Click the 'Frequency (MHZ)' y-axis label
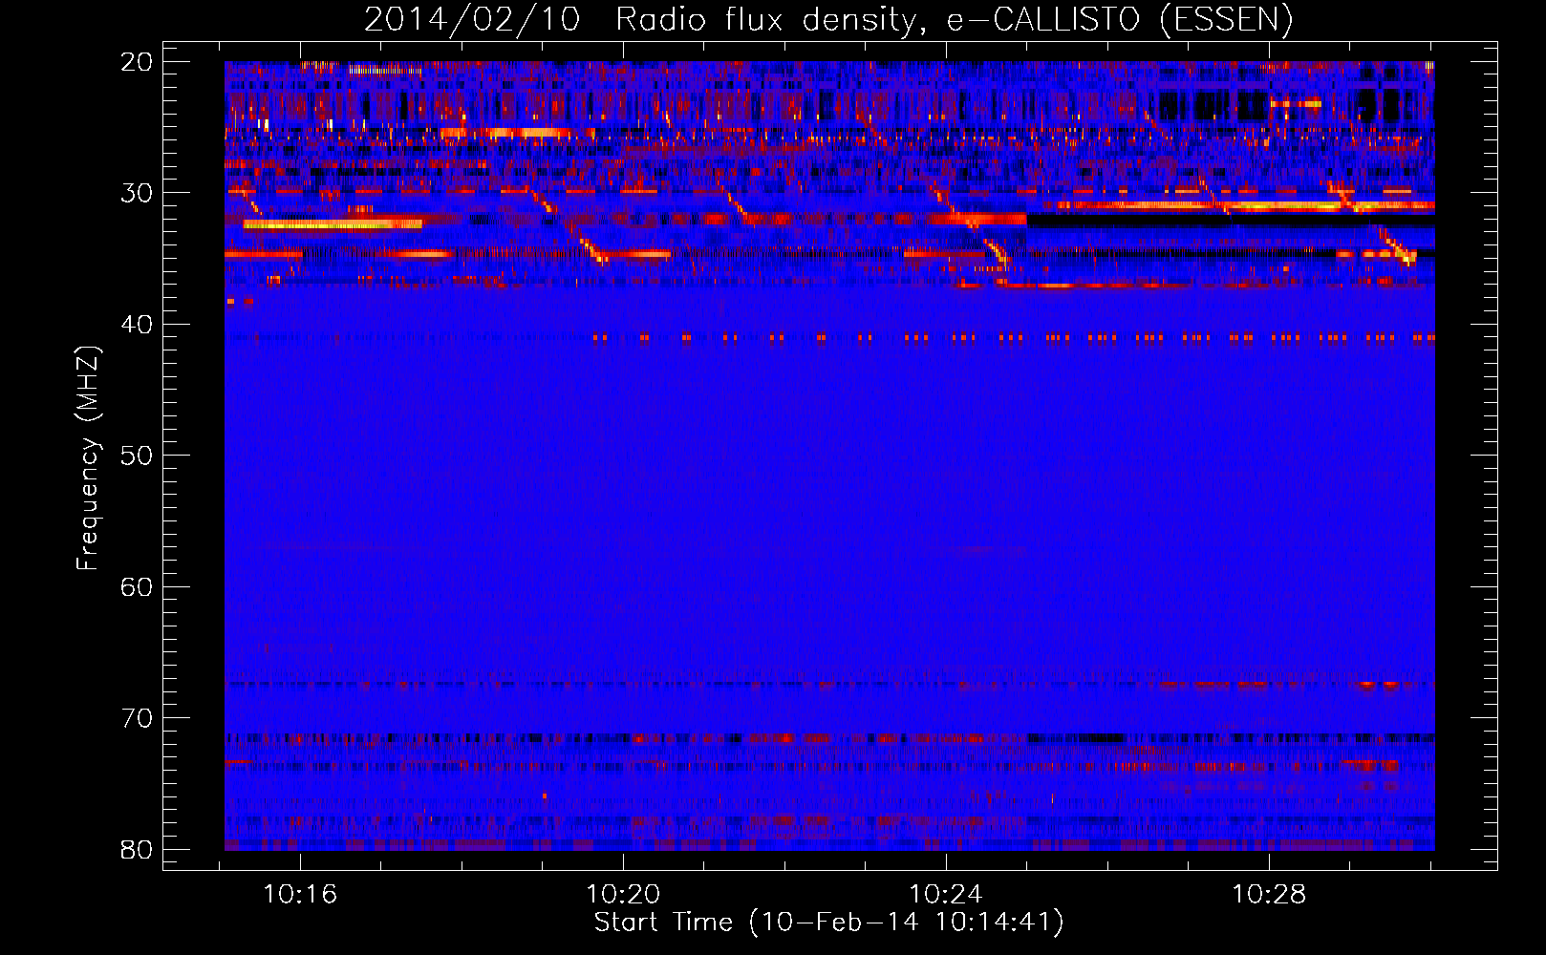Viewport: 1546px width, 955px height. [x=88, y=458]
